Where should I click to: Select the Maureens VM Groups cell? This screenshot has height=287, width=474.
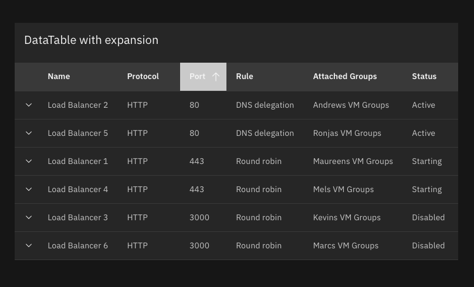point(353,162)
